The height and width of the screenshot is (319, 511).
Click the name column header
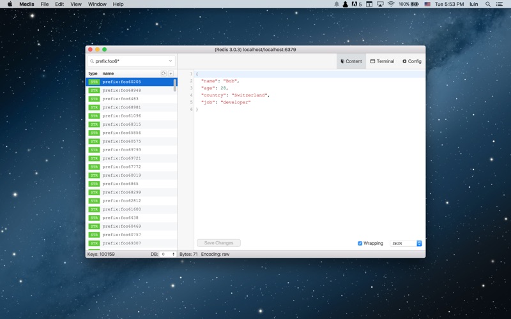[x=108, y=73]
